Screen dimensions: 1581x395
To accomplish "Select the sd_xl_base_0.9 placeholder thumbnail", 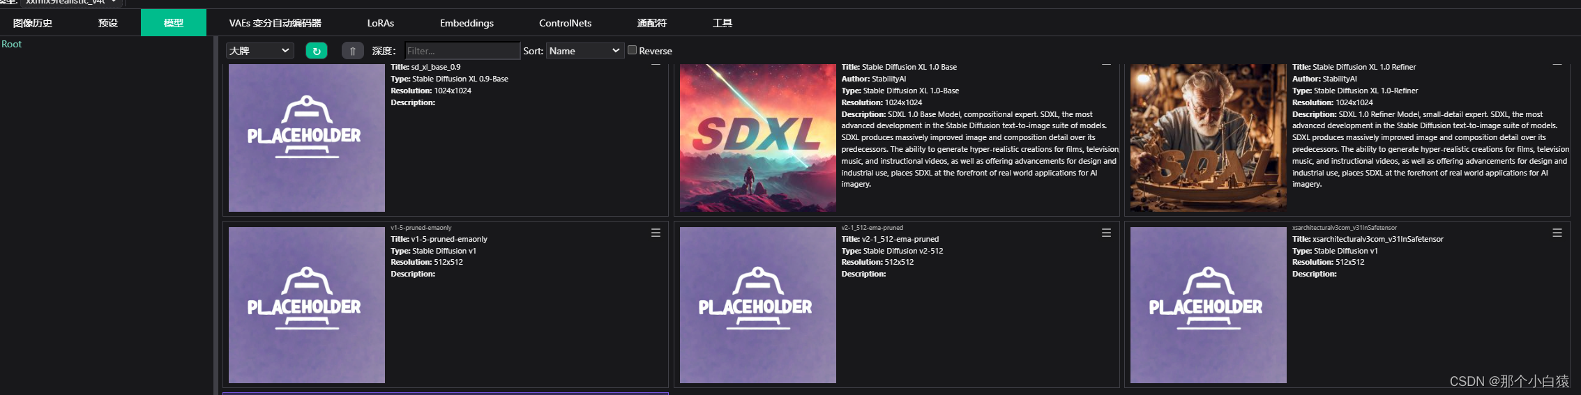I will coord(306,137).
